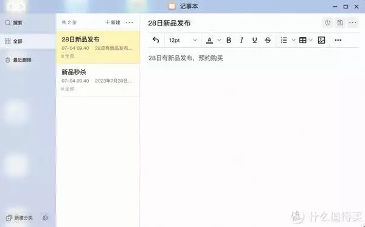Toggle italic formatting
This screenshot has width=365, height=227.
(242, 40)
